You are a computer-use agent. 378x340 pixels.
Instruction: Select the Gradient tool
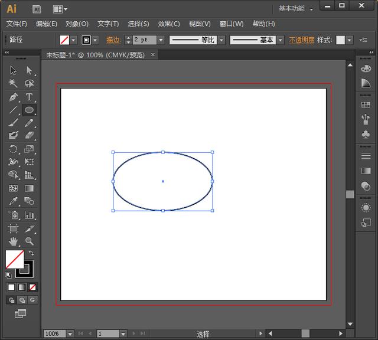tap(29, 188)
